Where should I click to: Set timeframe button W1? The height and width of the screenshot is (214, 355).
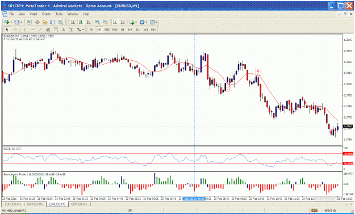coord(145,30)
